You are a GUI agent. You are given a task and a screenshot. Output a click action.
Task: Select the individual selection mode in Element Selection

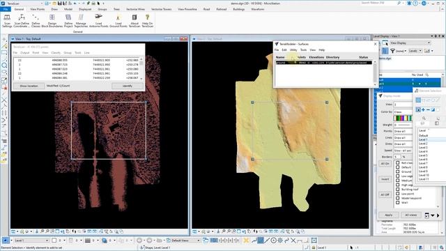418,100
